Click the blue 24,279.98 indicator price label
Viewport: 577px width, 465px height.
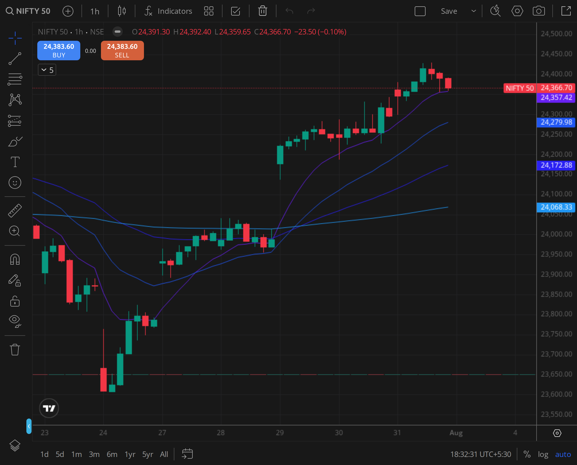[x=556, y=122]
